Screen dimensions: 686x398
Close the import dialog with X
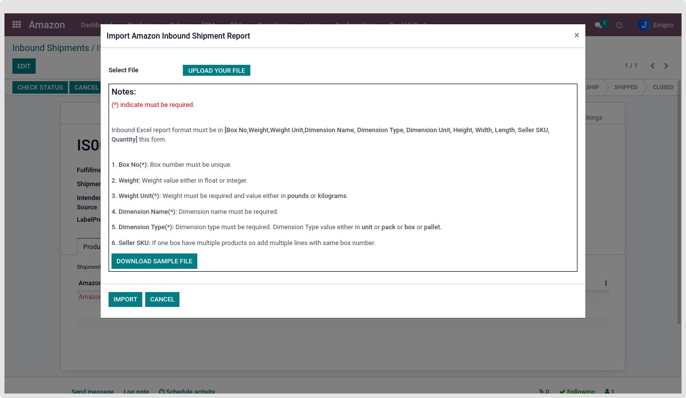576,36
